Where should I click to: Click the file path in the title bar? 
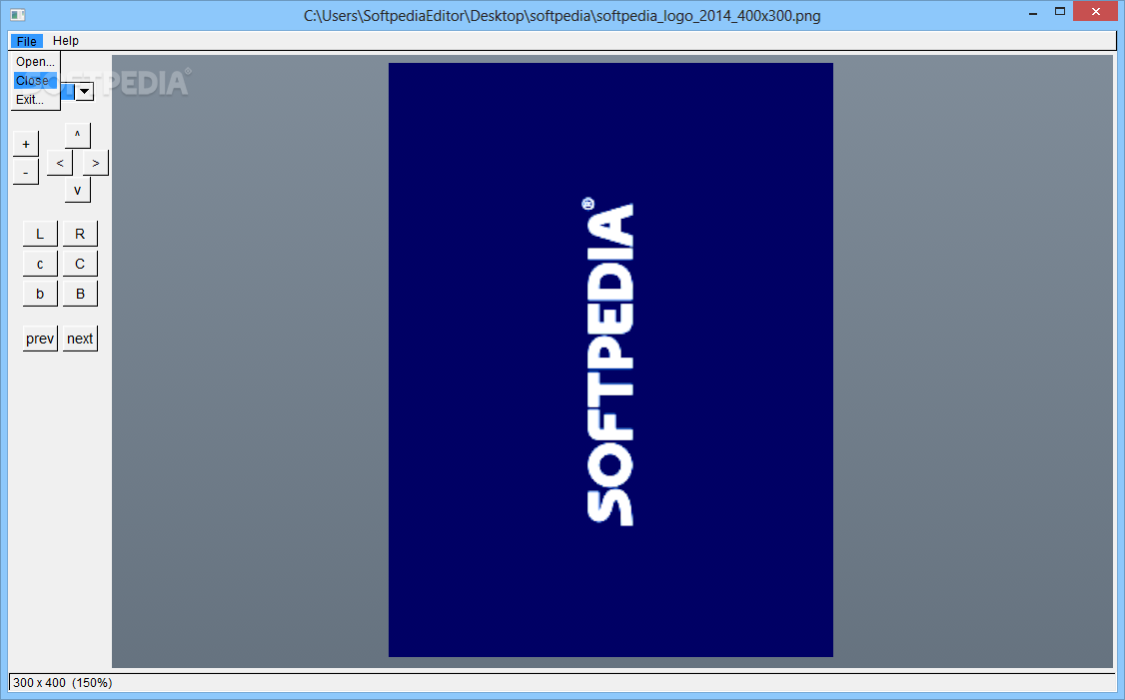pos(562,16)
